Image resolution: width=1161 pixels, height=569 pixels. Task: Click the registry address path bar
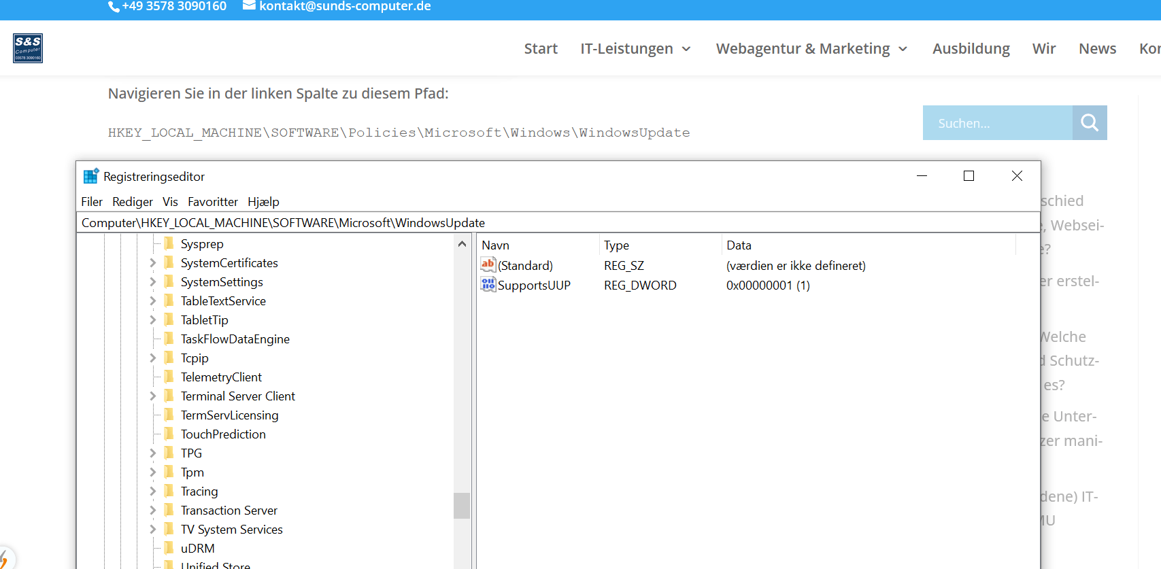click(558, 222)
